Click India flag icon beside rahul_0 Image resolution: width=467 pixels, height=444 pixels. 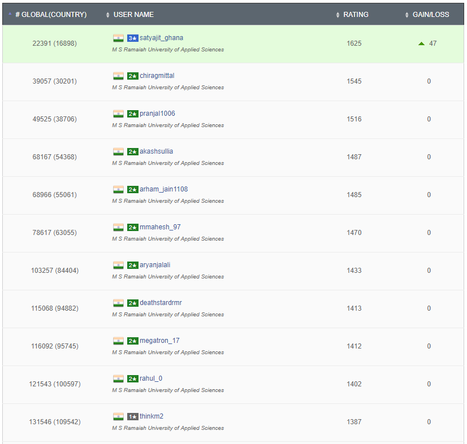tap(118, 378)
